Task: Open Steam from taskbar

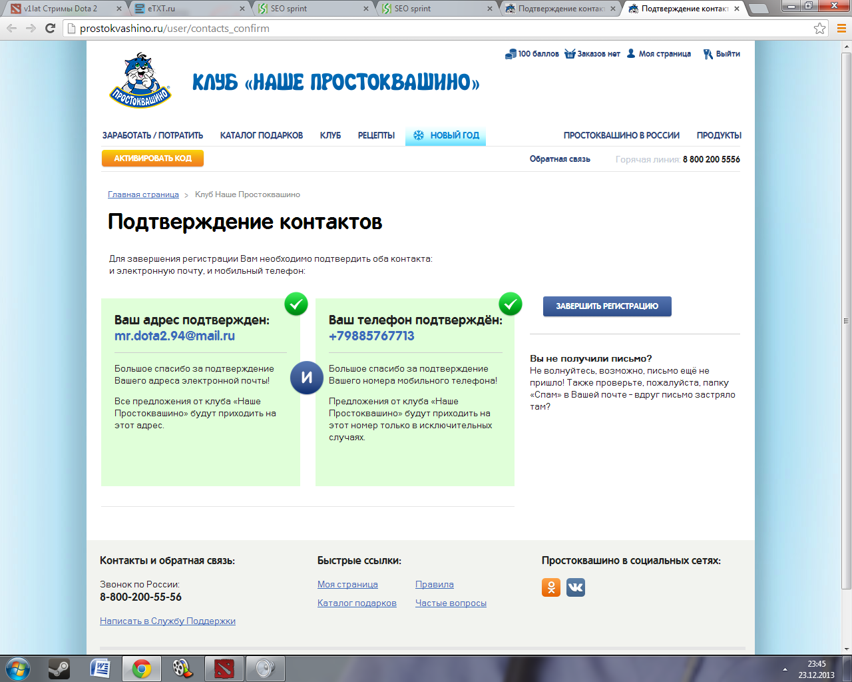Action: pyautogui.click(x=59, y=669)
